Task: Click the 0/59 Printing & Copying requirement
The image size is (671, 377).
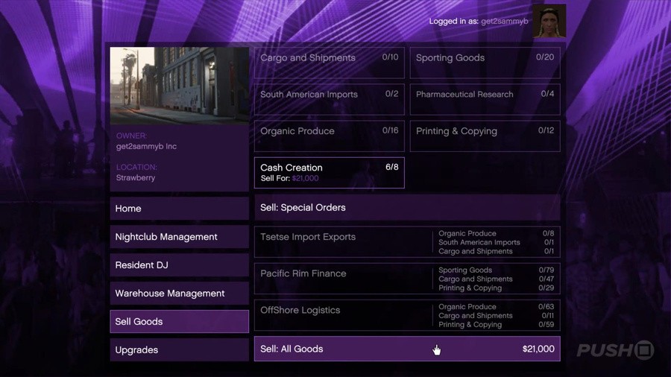Action: [546, 324]
